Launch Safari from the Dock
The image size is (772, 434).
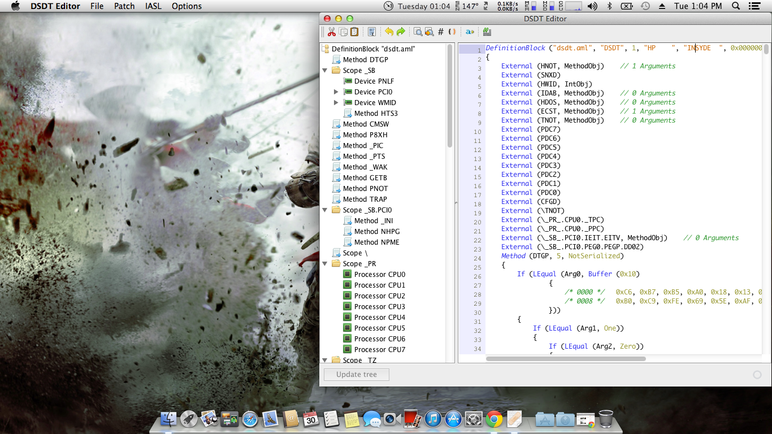pyautogui.click(x=250, y=419)
